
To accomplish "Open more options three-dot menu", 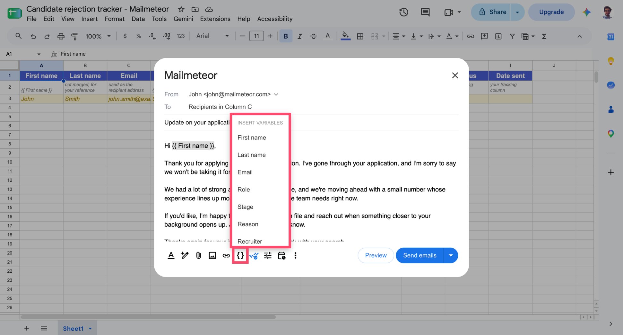I will [x=295, y=255].
